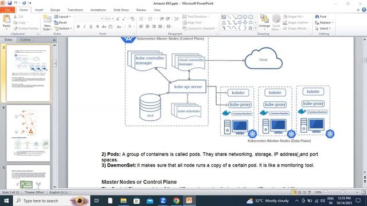Image resolution: width=367 pixels, height=206 pixels.
Task: Click the Save icon in Quick Access
Action: pyautogui.click(x=10, y=3)
